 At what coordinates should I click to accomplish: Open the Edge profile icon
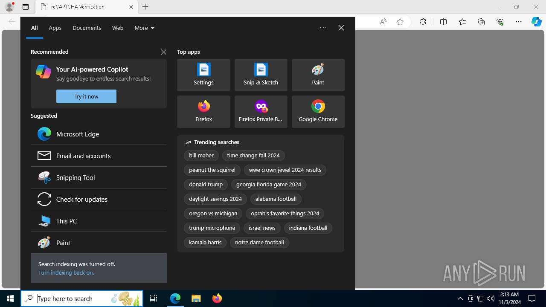pos(9,7)
